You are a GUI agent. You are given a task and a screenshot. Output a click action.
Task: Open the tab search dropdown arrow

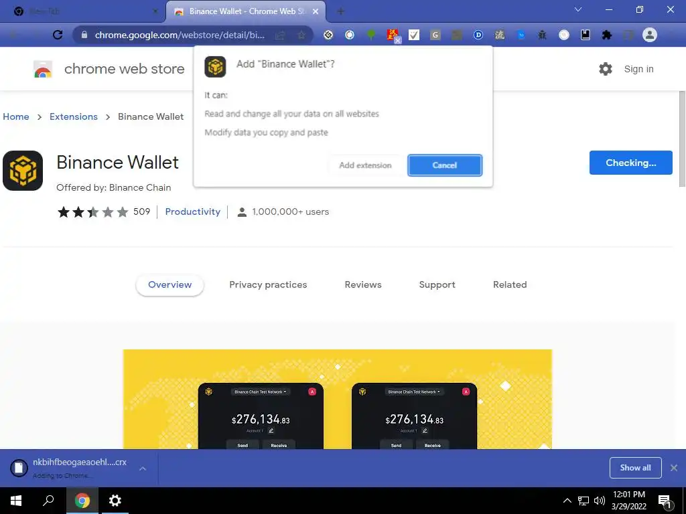coord(578,9)
